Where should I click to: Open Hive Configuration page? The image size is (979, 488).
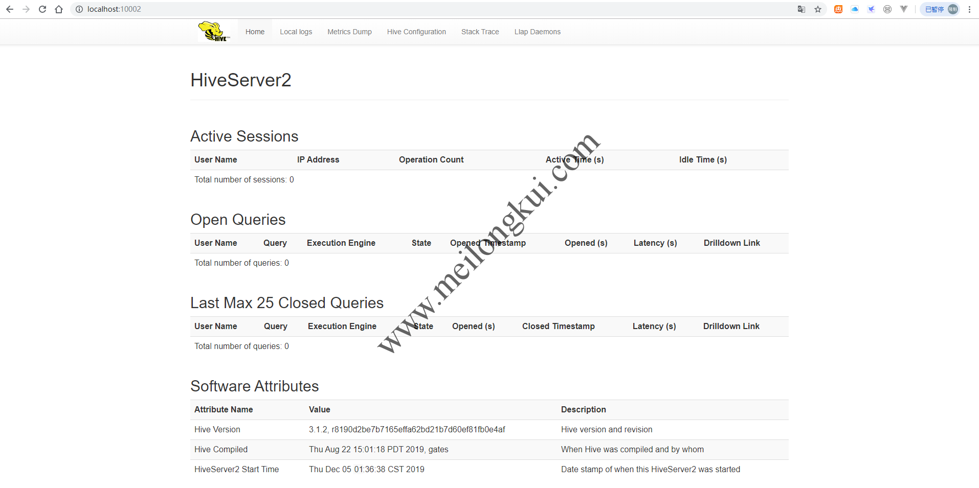coord(416,32)
